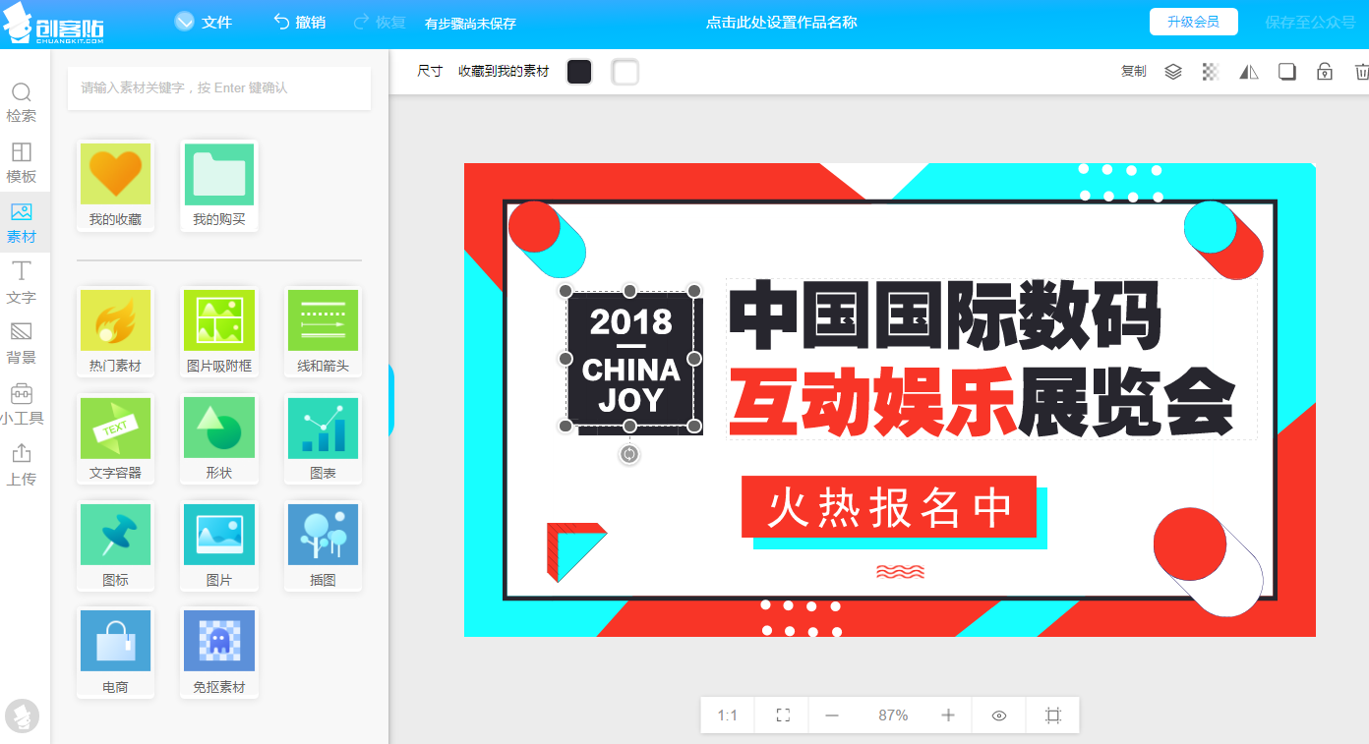
Task: Select the dark color swatch
Action: point(579,72)
